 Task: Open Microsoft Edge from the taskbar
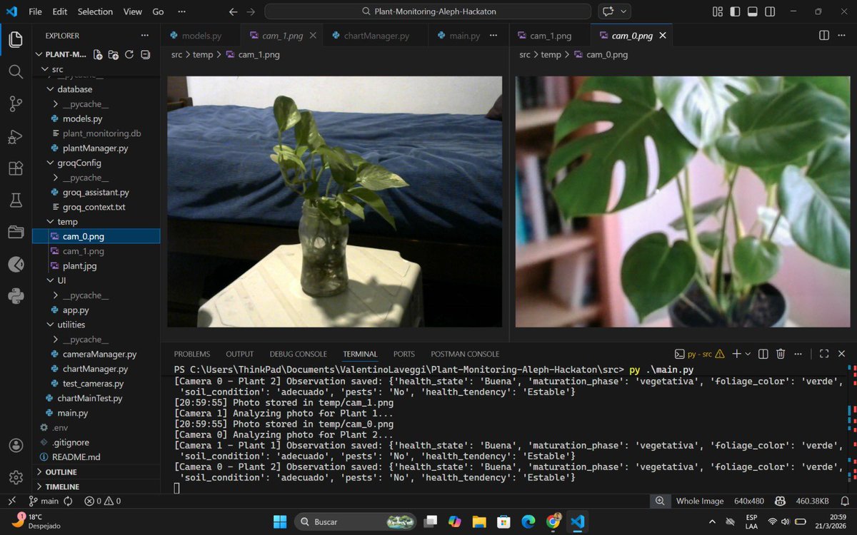coord(528,521)
